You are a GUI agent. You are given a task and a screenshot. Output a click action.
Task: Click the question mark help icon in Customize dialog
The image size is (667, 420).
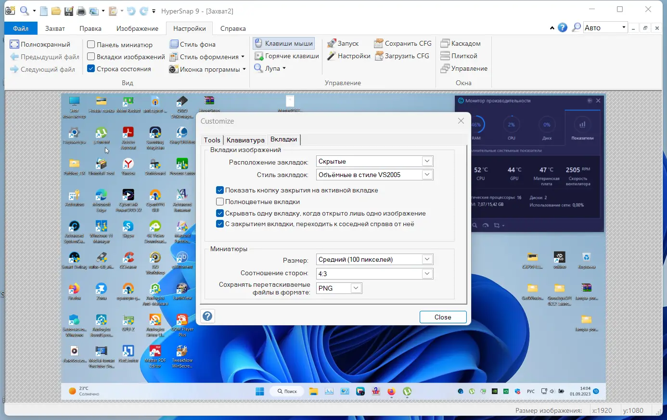[207, 316]
